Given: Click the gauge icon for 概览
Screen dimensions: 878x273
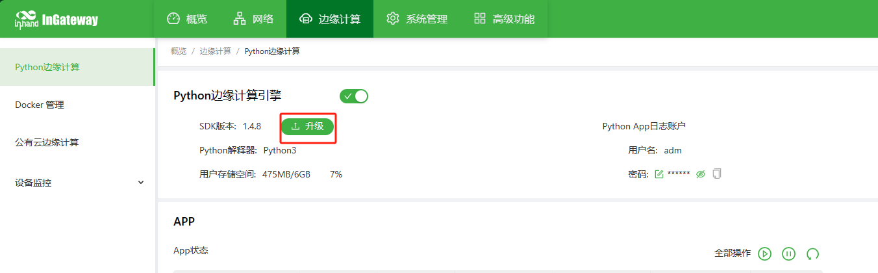Looking at the screenshot, I should (173, 19).
